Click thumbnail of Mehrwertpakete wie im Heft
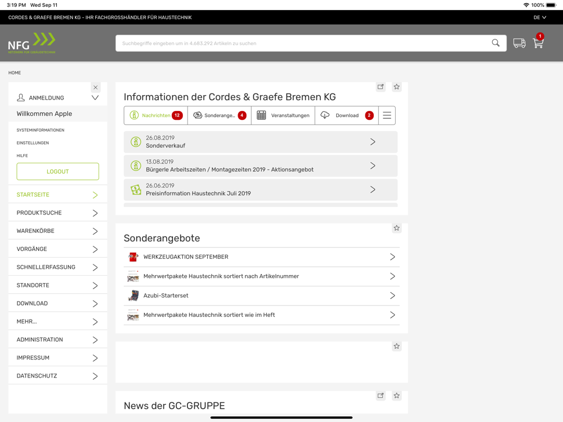Image resolution: width=563 pixels, height=422 pixels. point(133,315)
